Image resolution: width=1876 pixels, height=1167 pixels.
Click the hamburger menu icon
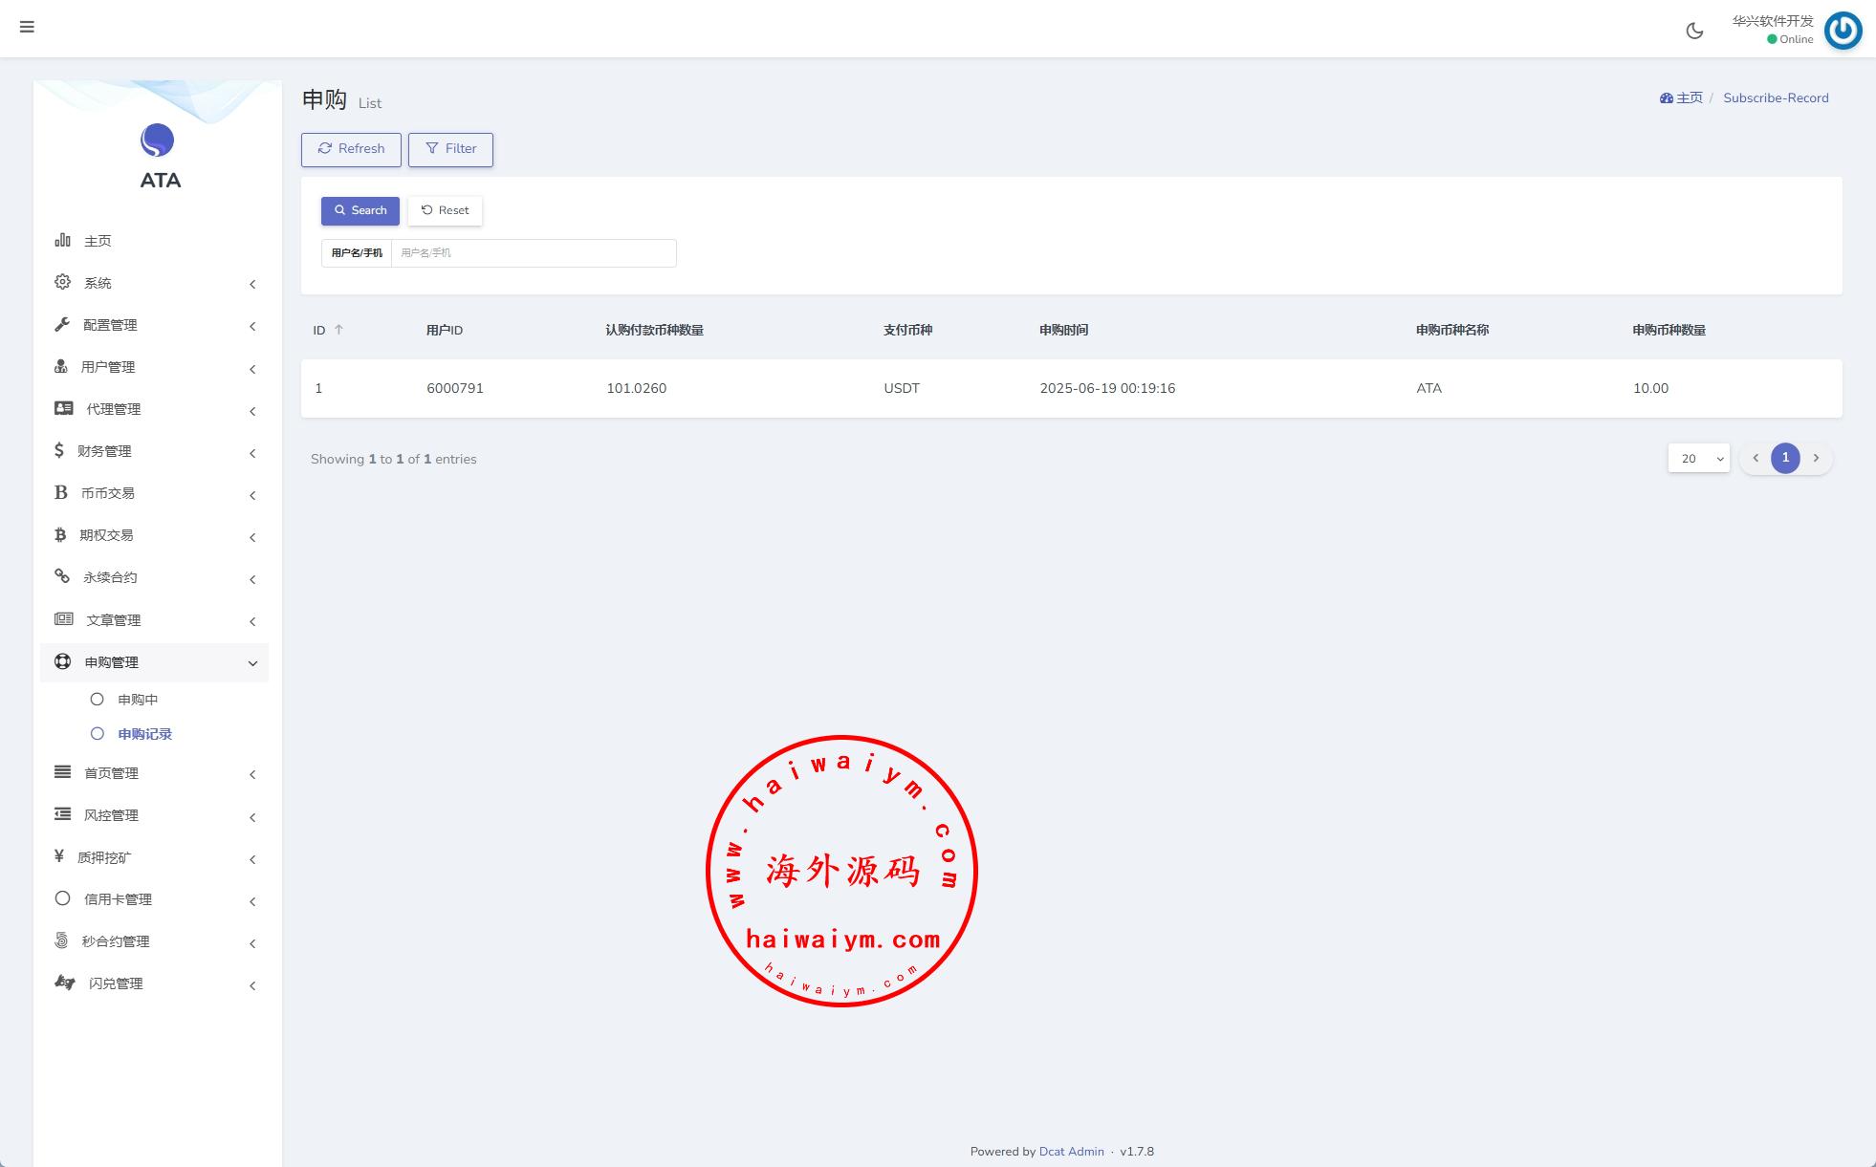[x=27, y=27]
